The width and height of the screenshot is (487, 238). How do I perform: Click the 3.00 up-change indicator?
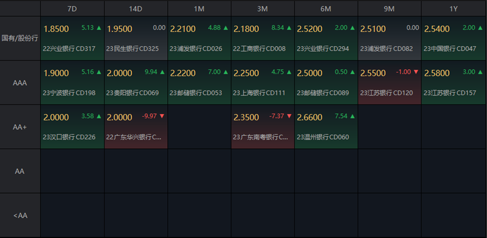pyautogui.click(x=473, y=72)
